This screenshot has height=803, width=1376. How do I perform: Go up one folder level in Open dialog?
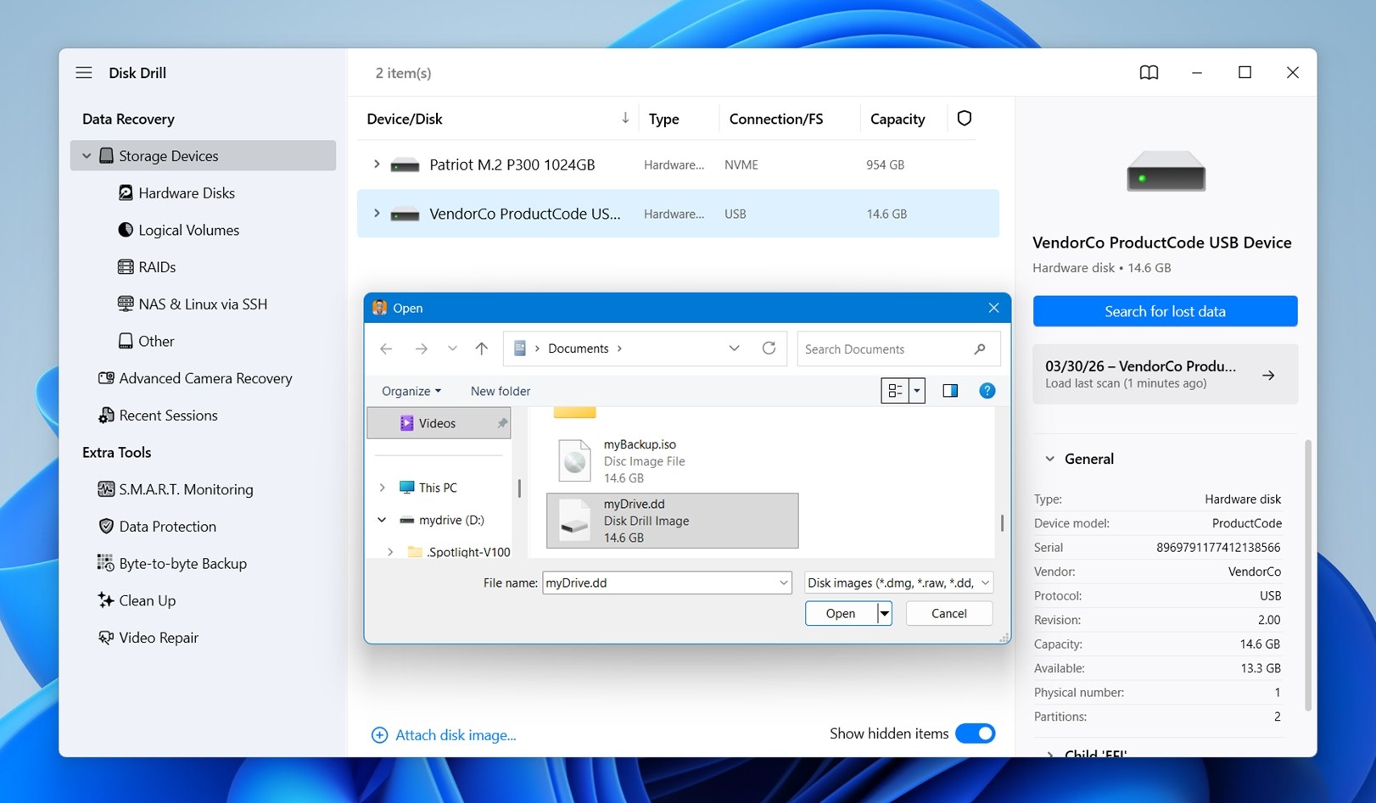click(481, 349)
